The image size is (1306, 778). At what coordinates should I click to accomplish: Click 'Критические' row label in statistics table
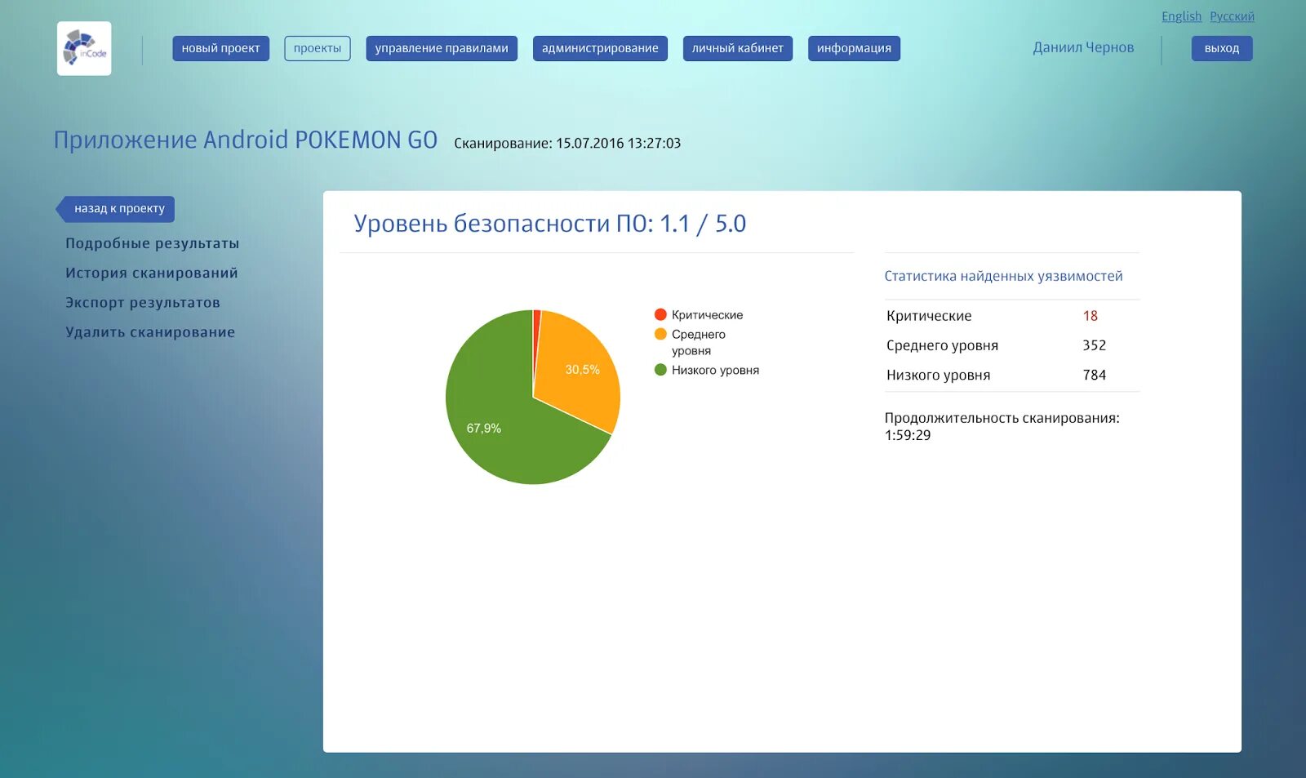(x=929, y=316)
